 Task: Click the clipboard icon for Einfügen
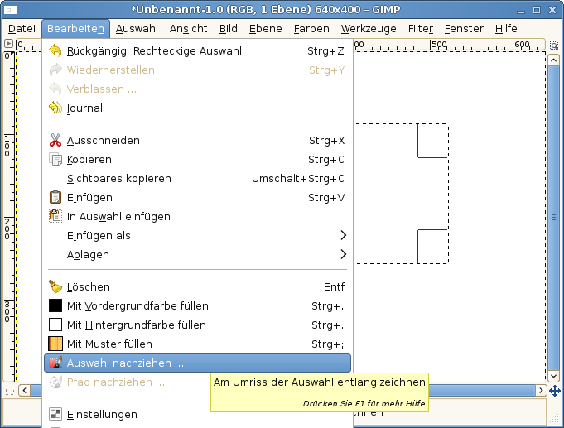click(x=55, y=198)
